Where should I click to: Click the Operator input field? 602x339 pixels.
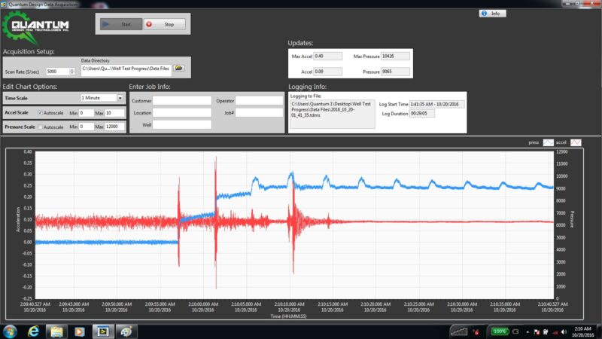click(x=259, y=100)
